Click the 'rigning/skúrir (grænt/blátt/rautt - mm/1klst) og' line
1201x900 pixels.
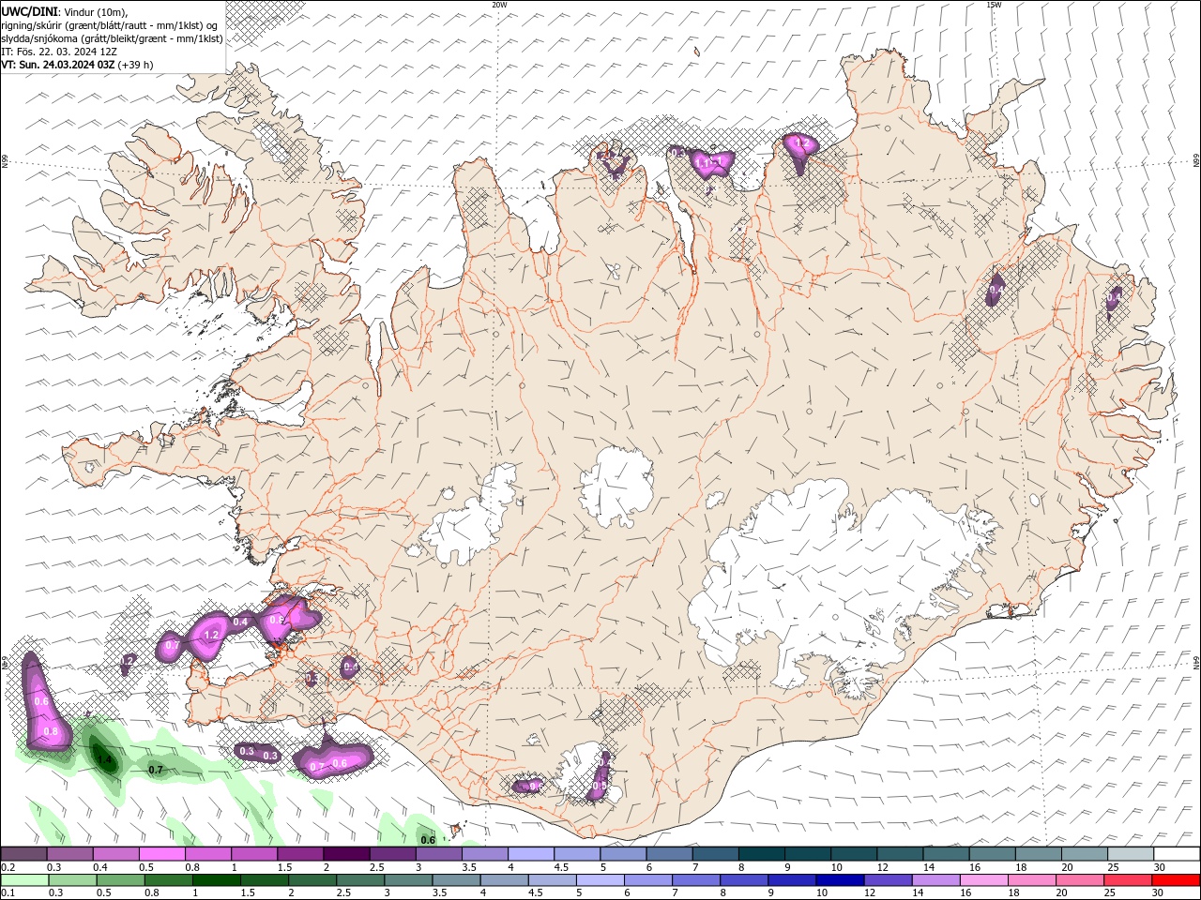pos(110,25)
